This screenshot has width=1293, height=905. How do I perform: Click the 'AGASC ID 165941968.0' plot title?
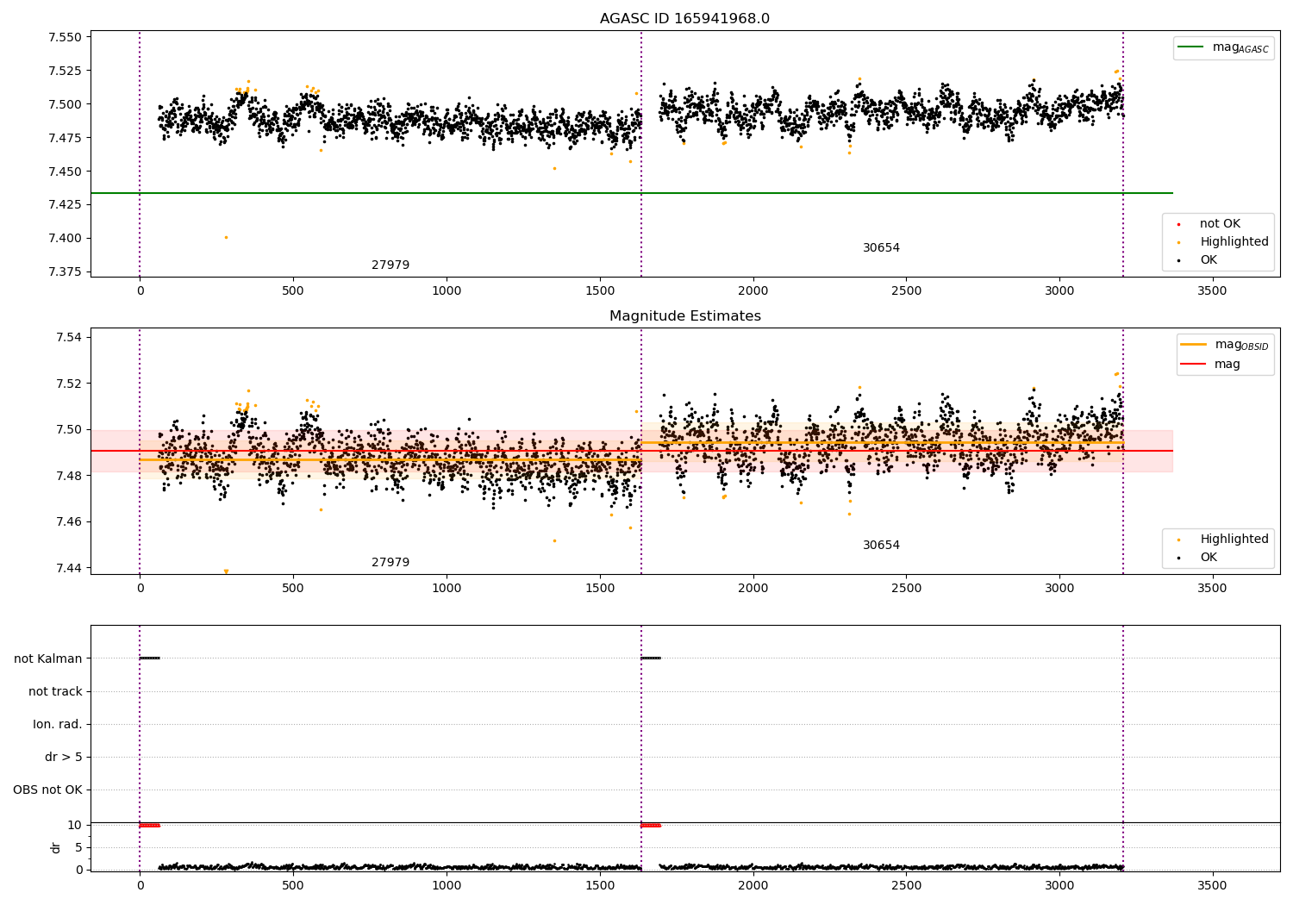[684, 19]
